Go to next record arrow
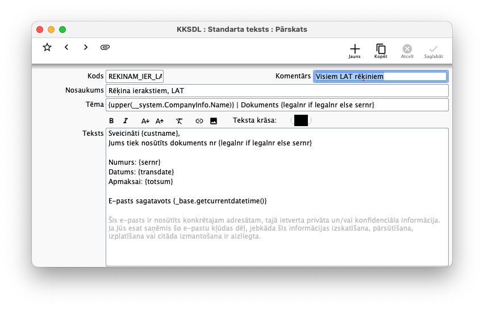The image size is (484, 309). (x=86, y=47)
